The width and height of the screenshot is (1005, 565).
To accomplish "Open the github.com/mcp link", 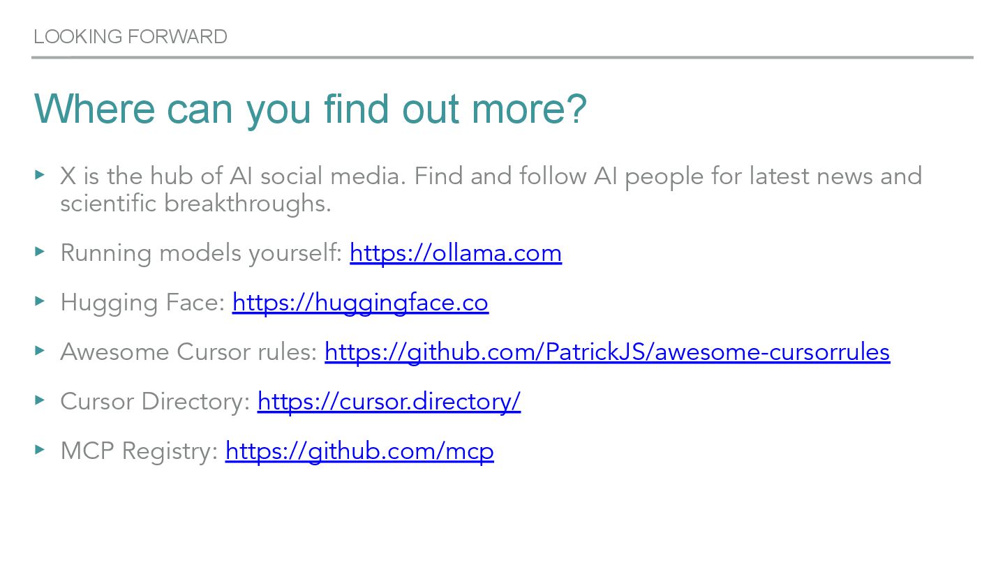I will (359, 451).
